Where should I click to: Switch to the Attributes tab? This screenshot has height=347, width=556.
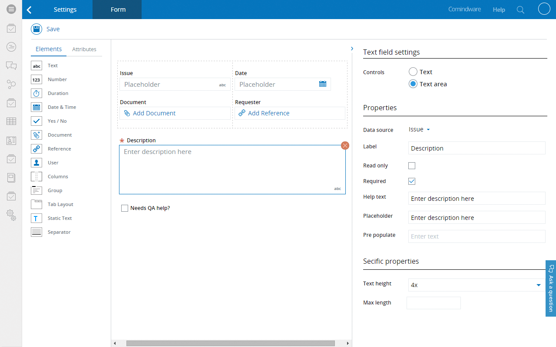pyautogui.click(x=84, y=49)
